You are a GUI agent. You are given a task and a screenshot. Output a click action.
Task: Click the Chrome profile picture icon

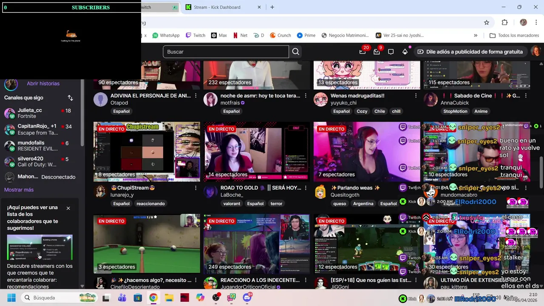[523, 23]
